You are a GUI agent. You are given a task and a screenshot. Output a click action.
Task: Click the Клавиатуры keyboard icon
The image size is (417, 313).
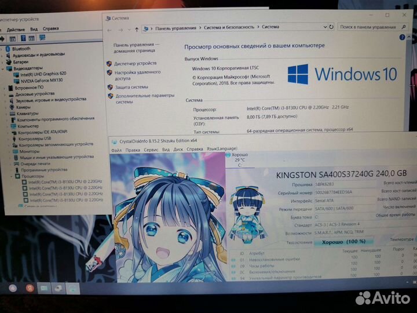(x=13, y=114)
